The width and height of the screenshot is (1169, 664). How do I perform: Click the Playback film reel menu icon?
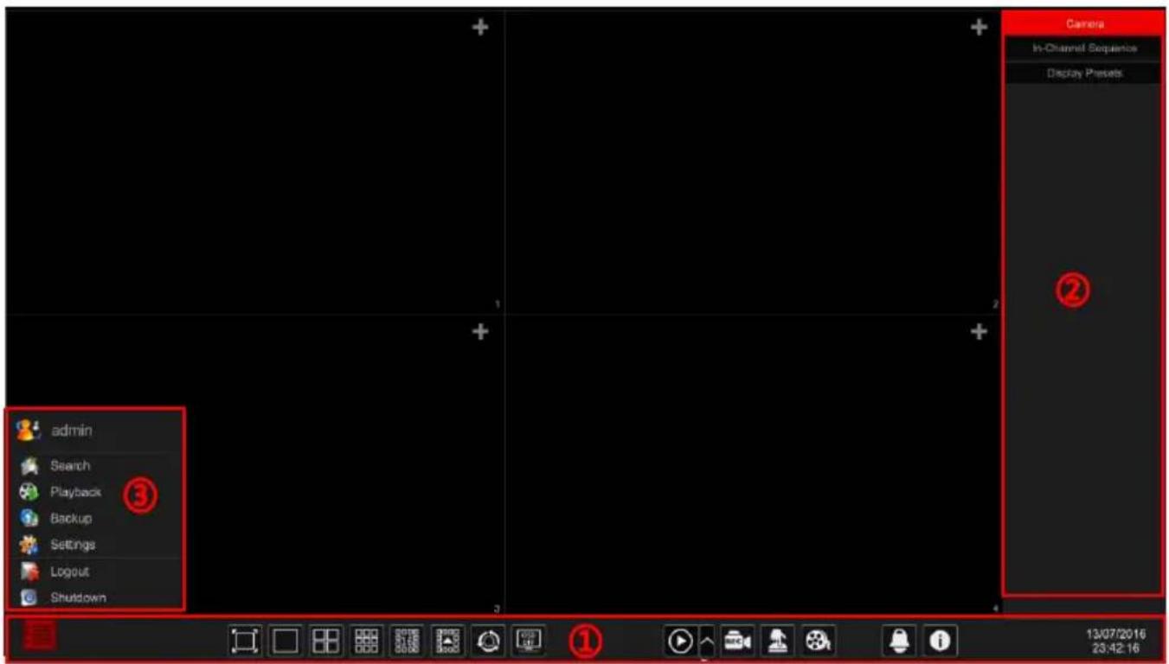[x=29, y=492]
